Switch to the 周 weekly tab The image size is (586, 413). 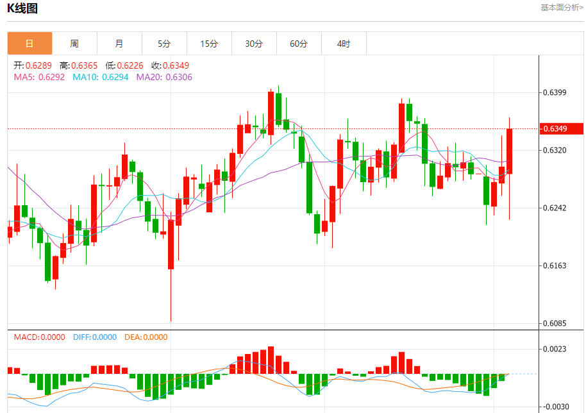[75, 44]
